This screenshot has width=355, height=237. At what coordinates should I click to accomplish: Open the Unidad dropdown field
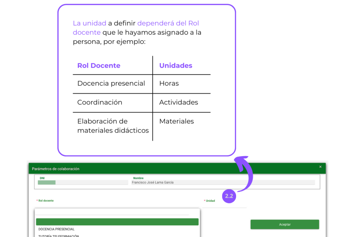click(224, 205)
